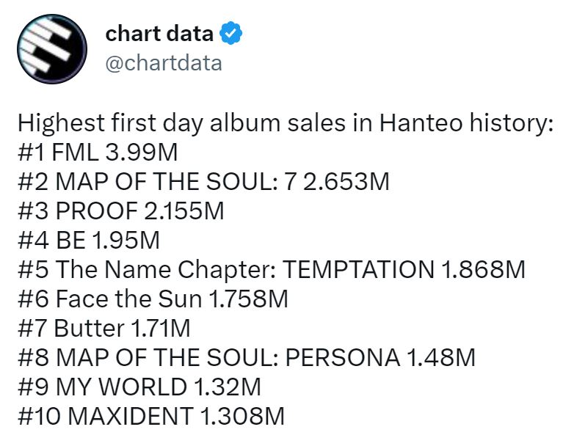The width and height of the screenshot is (574, 435).
Task: Click the 2.653M sales figure
Action: tap(346, 182)
